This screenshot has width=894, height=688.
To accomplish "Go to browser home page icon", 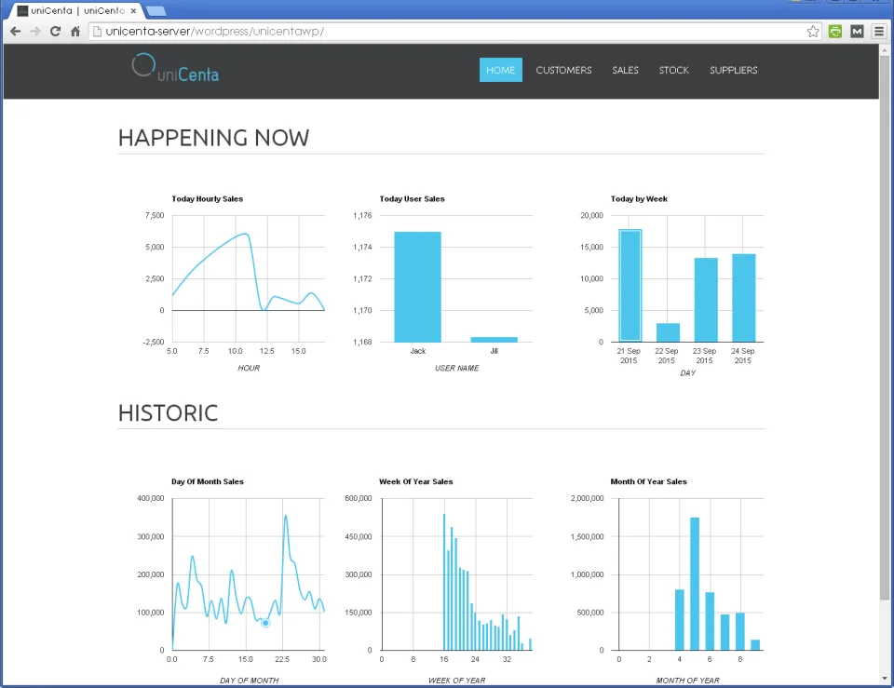I will (75, 32).
